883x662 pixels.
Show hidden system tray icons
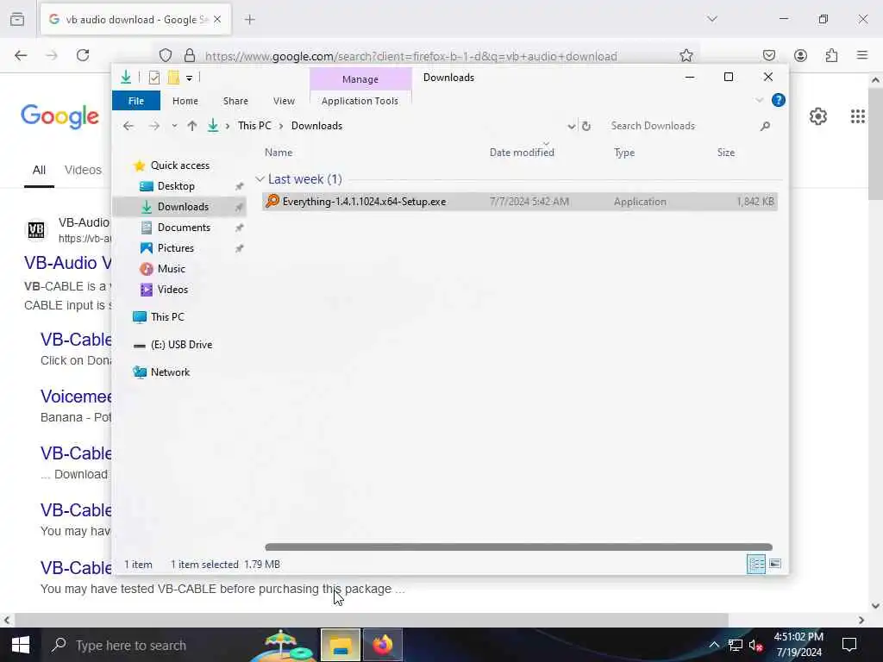(713, 645)
